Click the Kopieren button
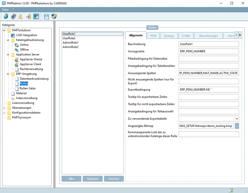Viewport: 248px width, 193px height. 93,178
